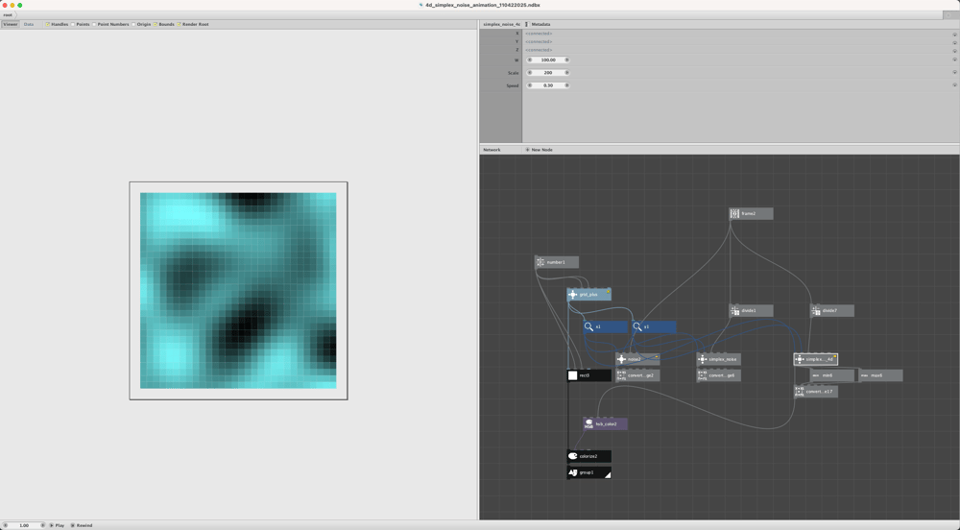Image resolution: width=960 pixels, height=530 pixels.
Task: Decrease the Speed value
Action: (x=530, y=85)
